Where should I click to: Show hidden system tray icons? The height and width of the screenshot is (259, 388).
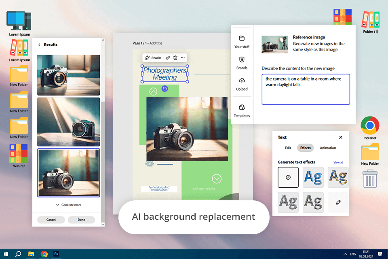pos(345,254)
